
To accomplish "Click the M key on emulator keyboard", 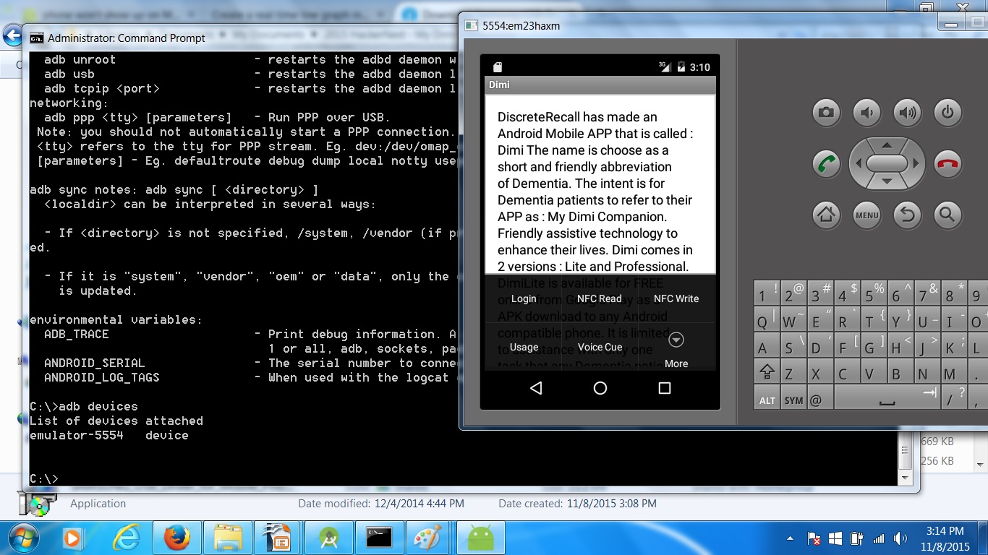I will (x=953, y=371).
